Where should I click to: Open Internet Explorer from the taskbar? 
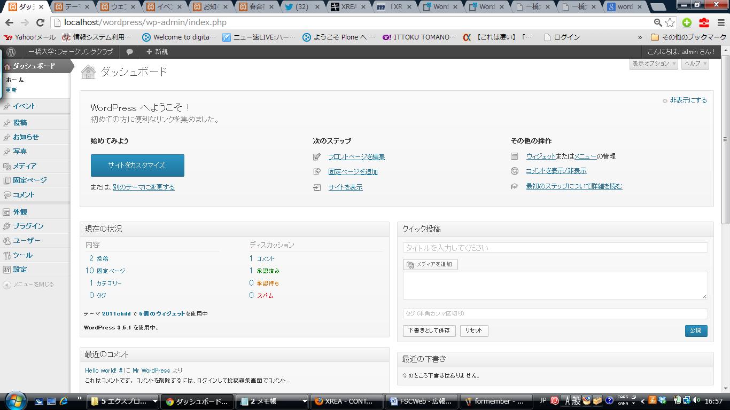pos(64,401)
